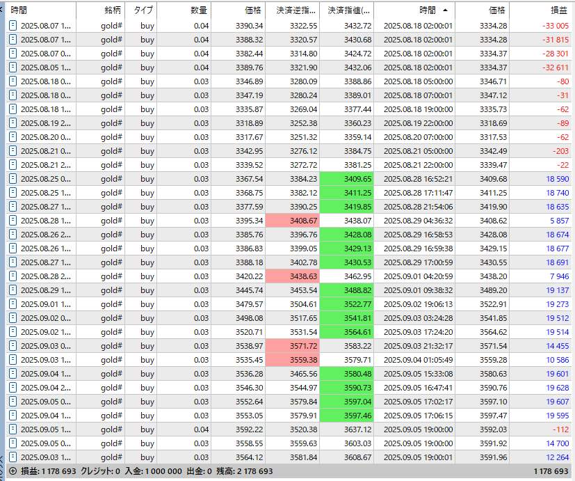
Task: Click the deal icon in the -80 row
Action: click(13, 81)
